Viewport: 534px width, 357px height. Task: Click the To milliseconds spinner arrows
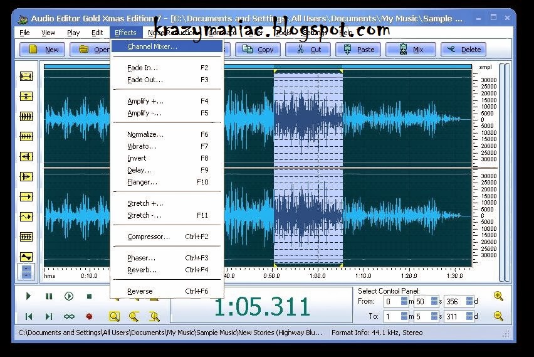click(x=469, y=316)
